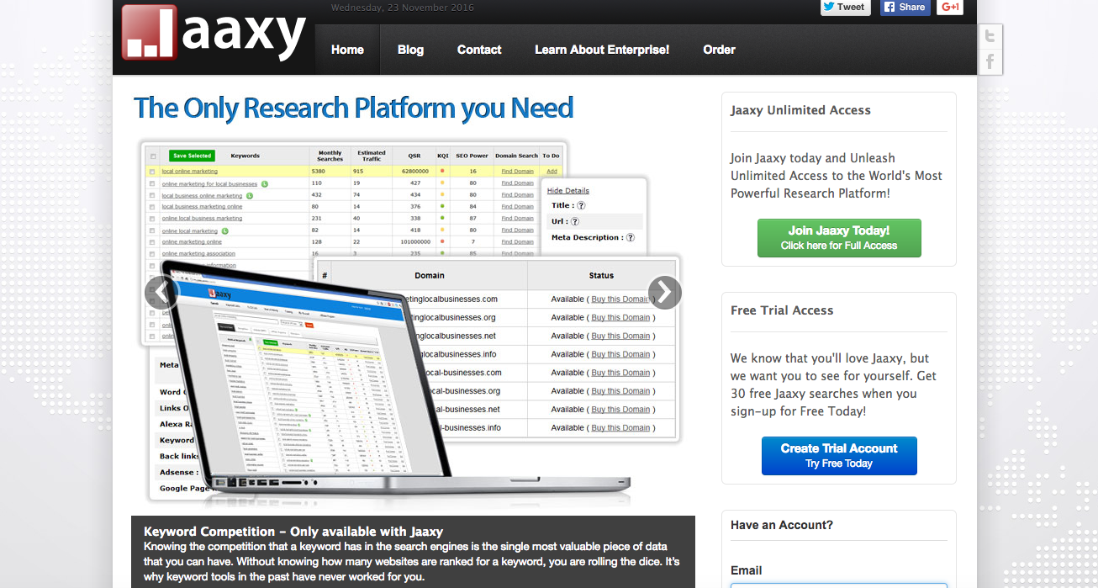Click the 'Monthly Searches' column header

pos(330,156)
